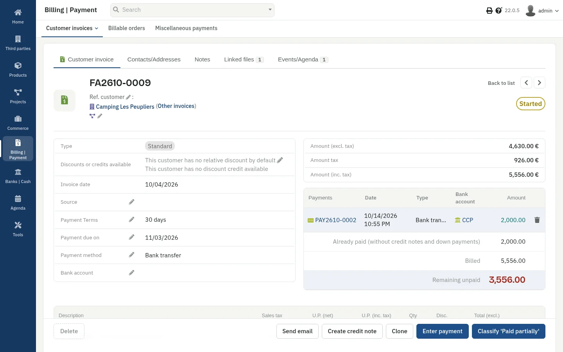Click Classify 'Paid partially' button
The image size is (563, 352).
(509, 331)
